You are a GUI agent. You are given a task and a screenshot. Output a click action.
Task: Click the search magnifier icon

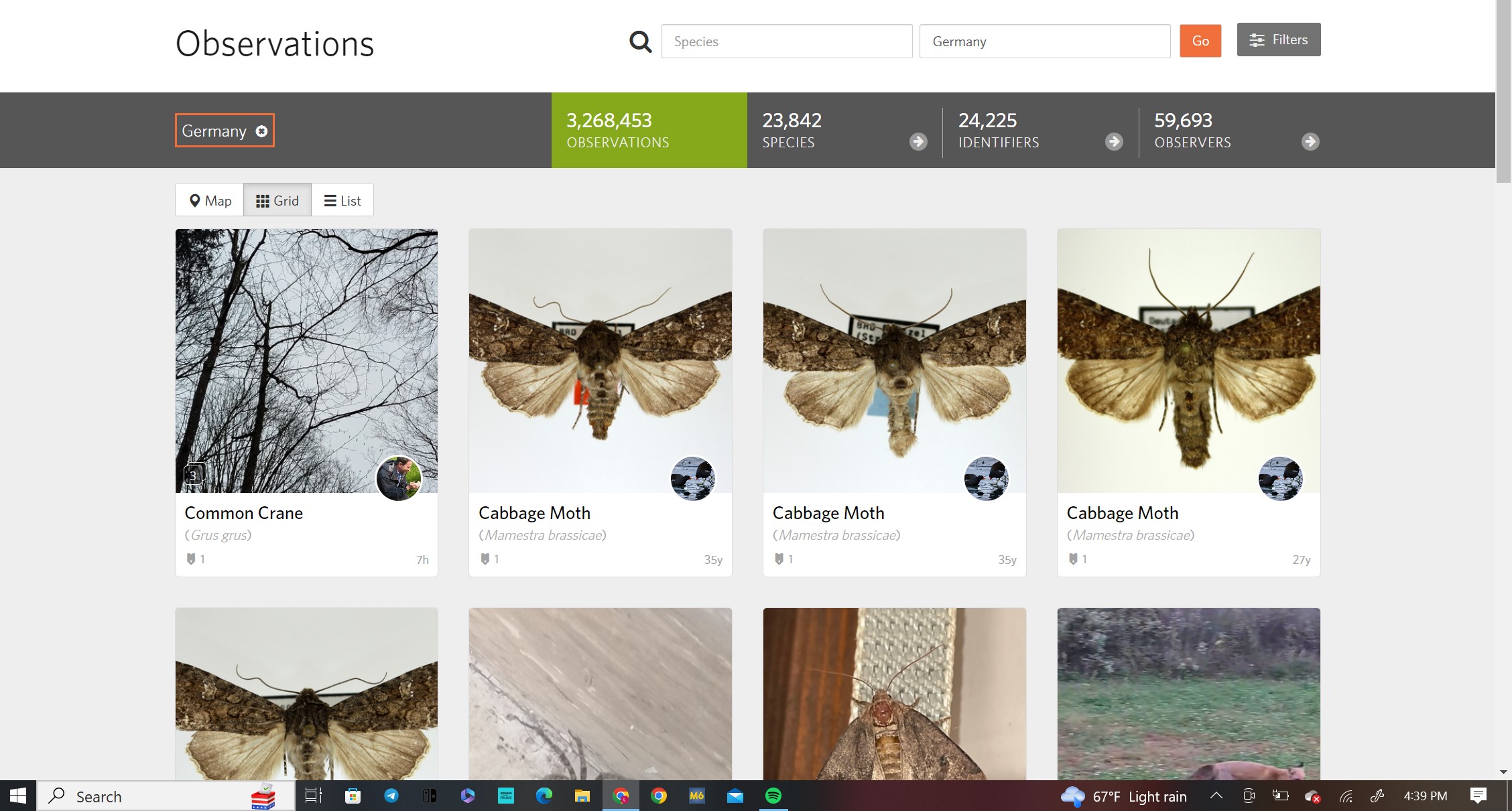tap(640, 42)
